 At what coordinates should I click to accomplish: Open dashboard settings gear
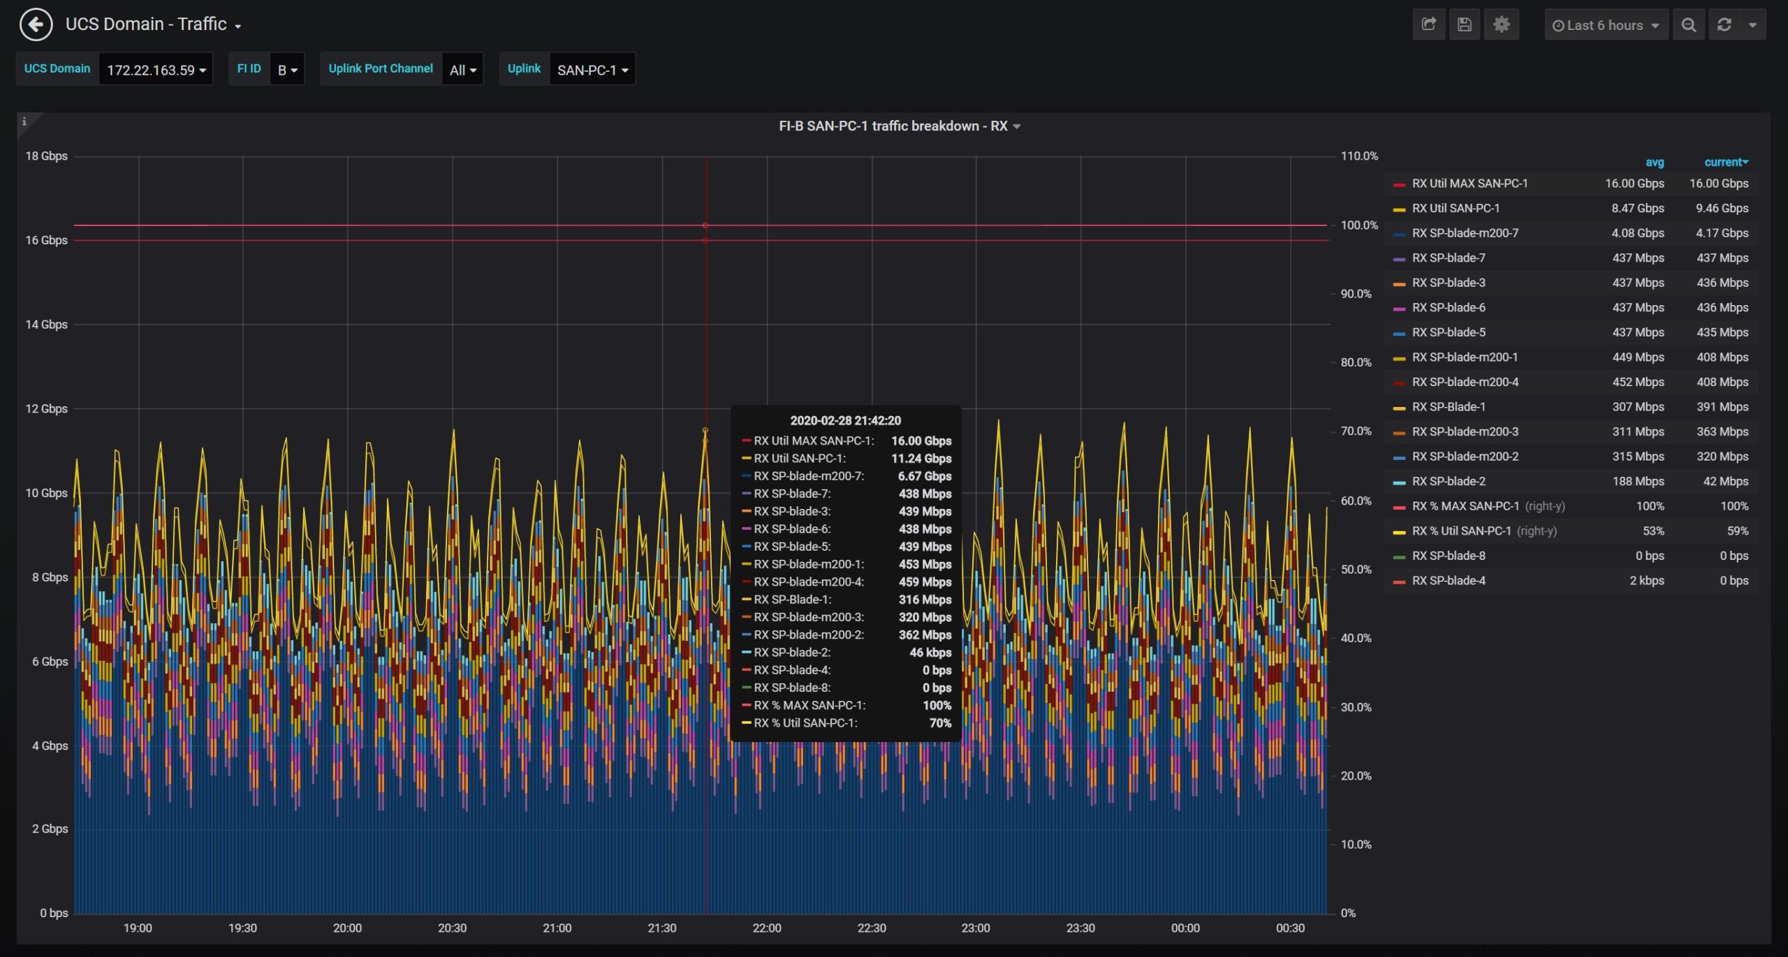(1501, 25)
